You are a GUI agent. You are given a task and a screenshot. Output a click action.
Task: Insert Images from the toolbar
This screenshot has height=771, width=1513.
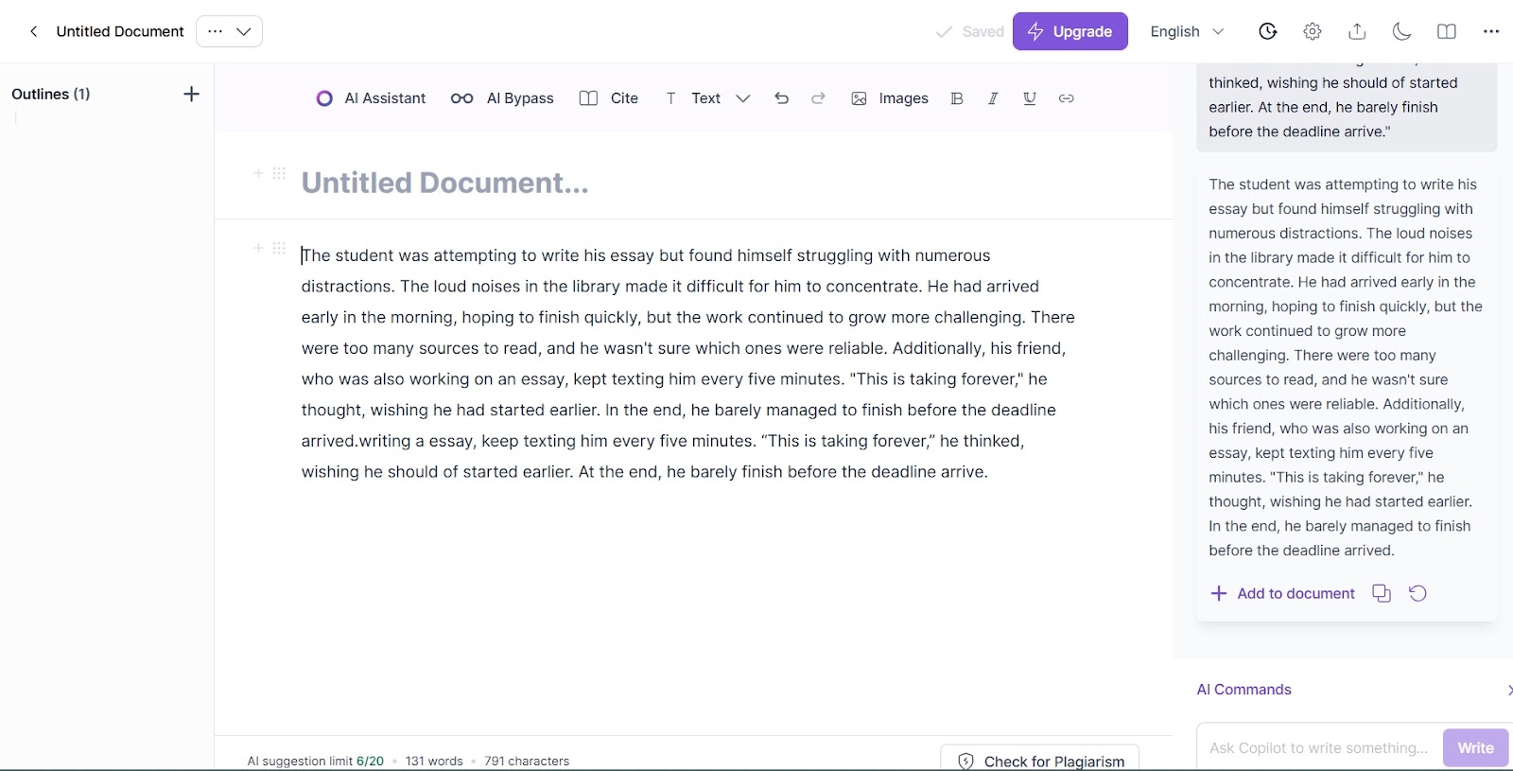point(890,98)
